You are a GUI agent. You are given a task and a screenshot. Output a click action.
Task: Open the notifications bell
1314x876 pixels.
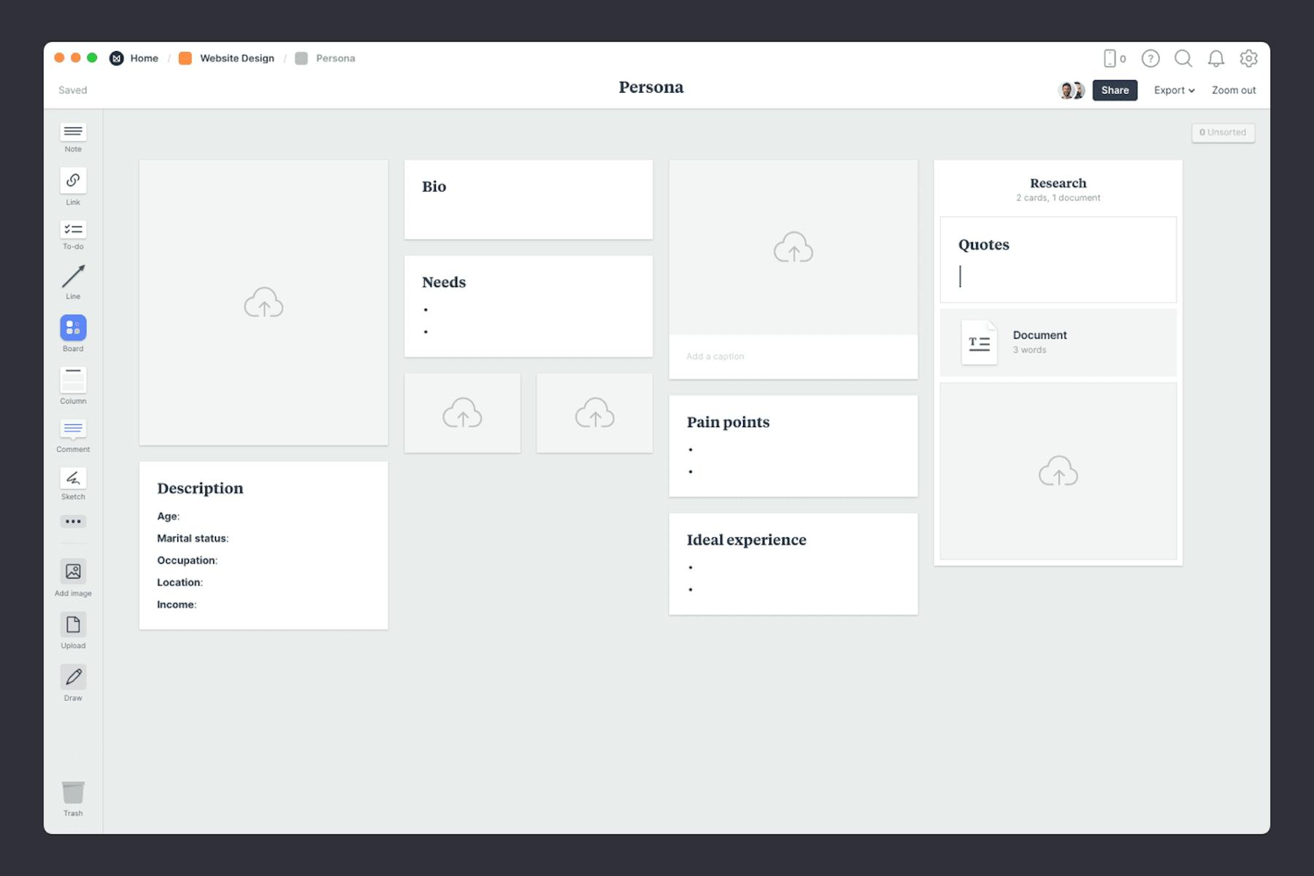coord(1216,58)
